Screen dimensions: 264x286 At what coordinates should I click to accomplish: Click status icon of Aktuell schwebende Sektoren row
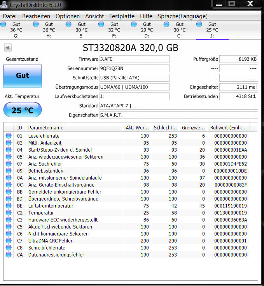click(9, 227)
